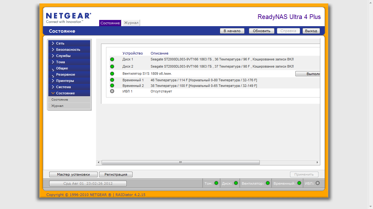Click the Том status LED in footer

pos(216,183)
